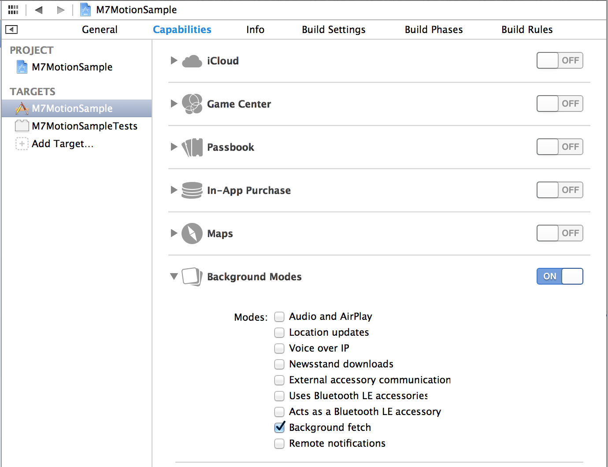Click the related items grid icon

(x=13, y=10)
